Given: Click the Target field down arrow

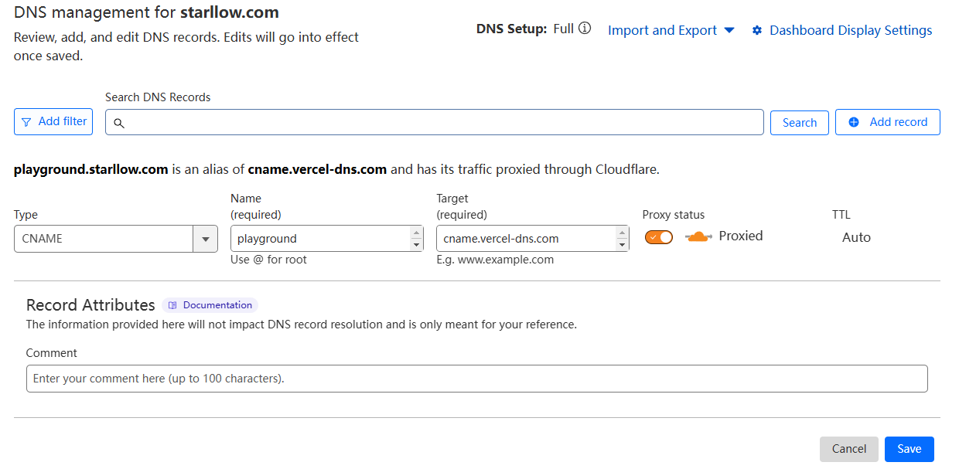Looking at the screenshot, I should [623, 245].
